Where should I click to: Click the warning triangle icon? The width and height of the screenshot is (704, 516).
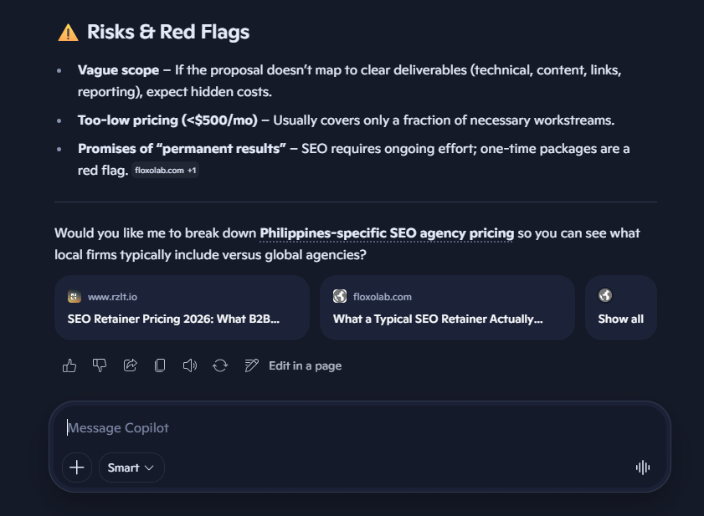(x=69, y=33)
